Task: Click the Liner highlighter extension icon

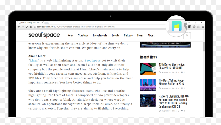Action: pyautogui.click(x=177, y=26)
